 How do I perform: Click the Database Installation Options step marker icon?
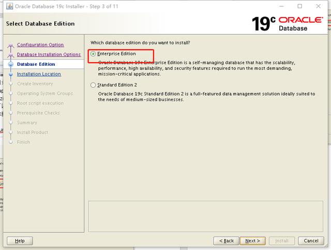tap(11, 55)
